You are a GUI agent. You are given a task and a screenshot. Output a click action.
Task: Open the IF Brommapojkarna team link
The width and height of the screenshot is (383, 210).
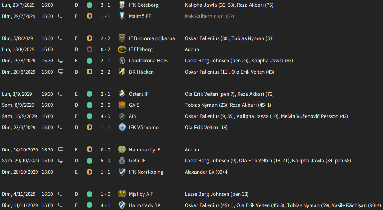click(152, 38)
